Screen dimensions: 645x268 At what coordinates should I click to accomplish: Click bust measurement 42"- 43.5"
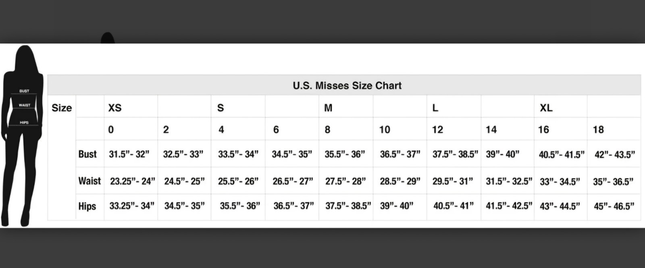pos(615,154)
